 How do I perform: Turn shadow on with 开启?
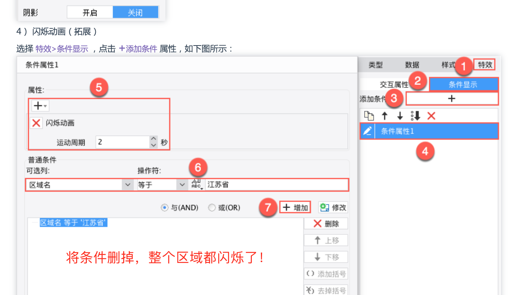click(x=90, y=12)
